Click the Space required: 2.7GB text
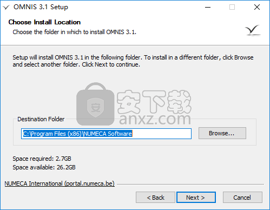 point(42,159)
